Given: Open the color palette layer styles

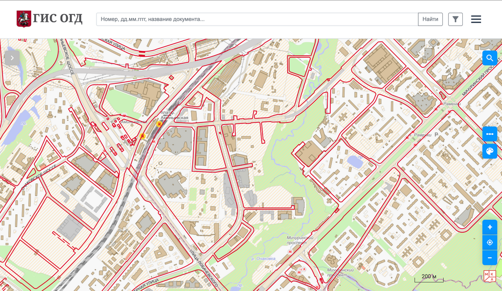Looking at the screenshot, I should 490,151.
